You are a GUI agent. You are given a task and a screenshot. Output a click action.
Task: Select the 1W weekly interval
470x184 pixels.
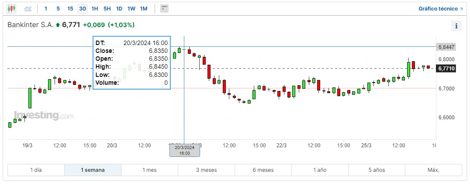click(131, 8)
